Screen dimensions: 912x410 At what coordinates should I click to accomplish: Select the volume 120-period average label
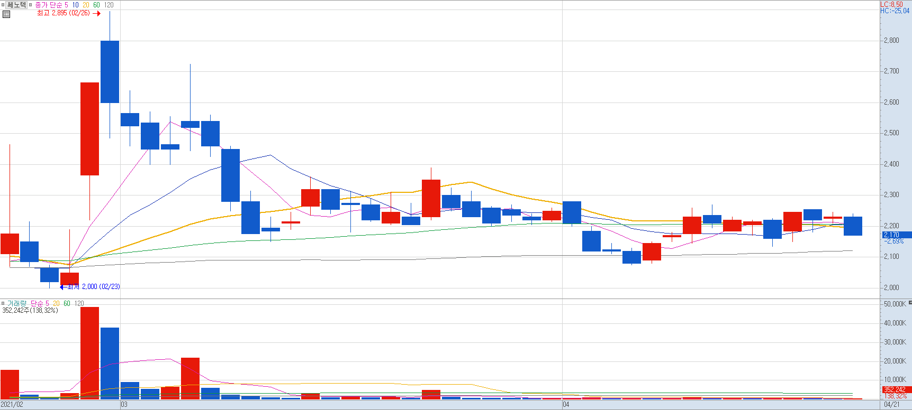coord(79,303)
